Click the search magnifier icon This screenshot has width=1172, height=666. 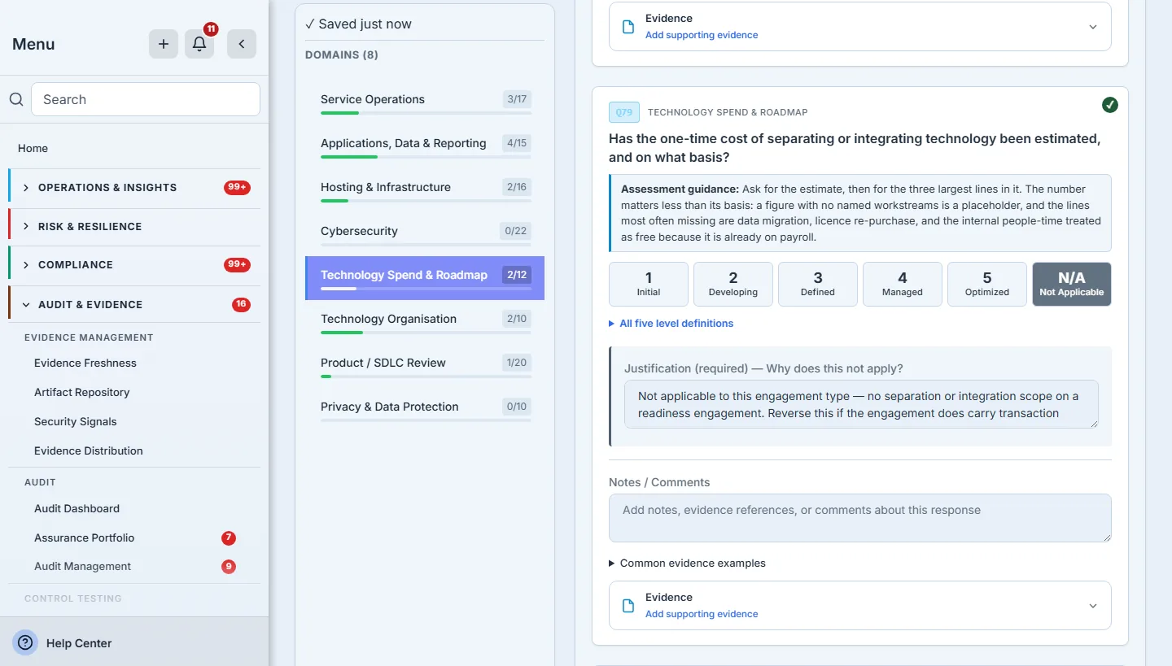[16, 99]
